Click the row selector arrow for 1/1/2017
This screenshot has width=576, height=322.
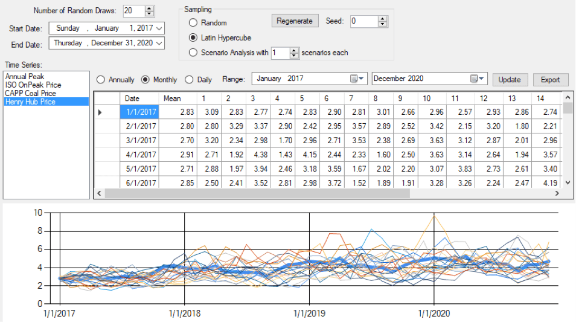coord(100,112)
